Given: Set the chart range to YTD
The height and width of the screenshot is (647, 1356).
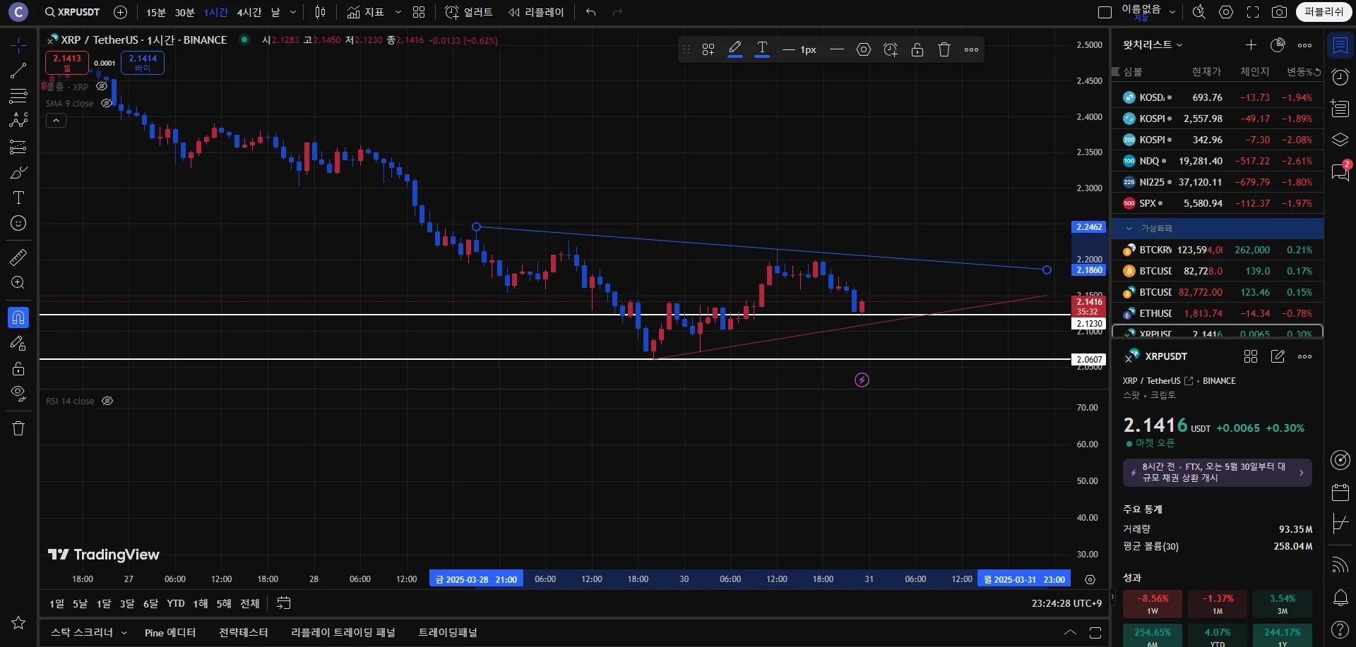Looking at the screenshot, I should 176,603.
